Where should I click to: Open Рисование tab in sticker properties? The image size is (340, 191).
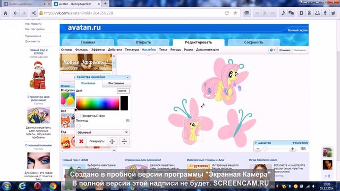tap(116, 83)
